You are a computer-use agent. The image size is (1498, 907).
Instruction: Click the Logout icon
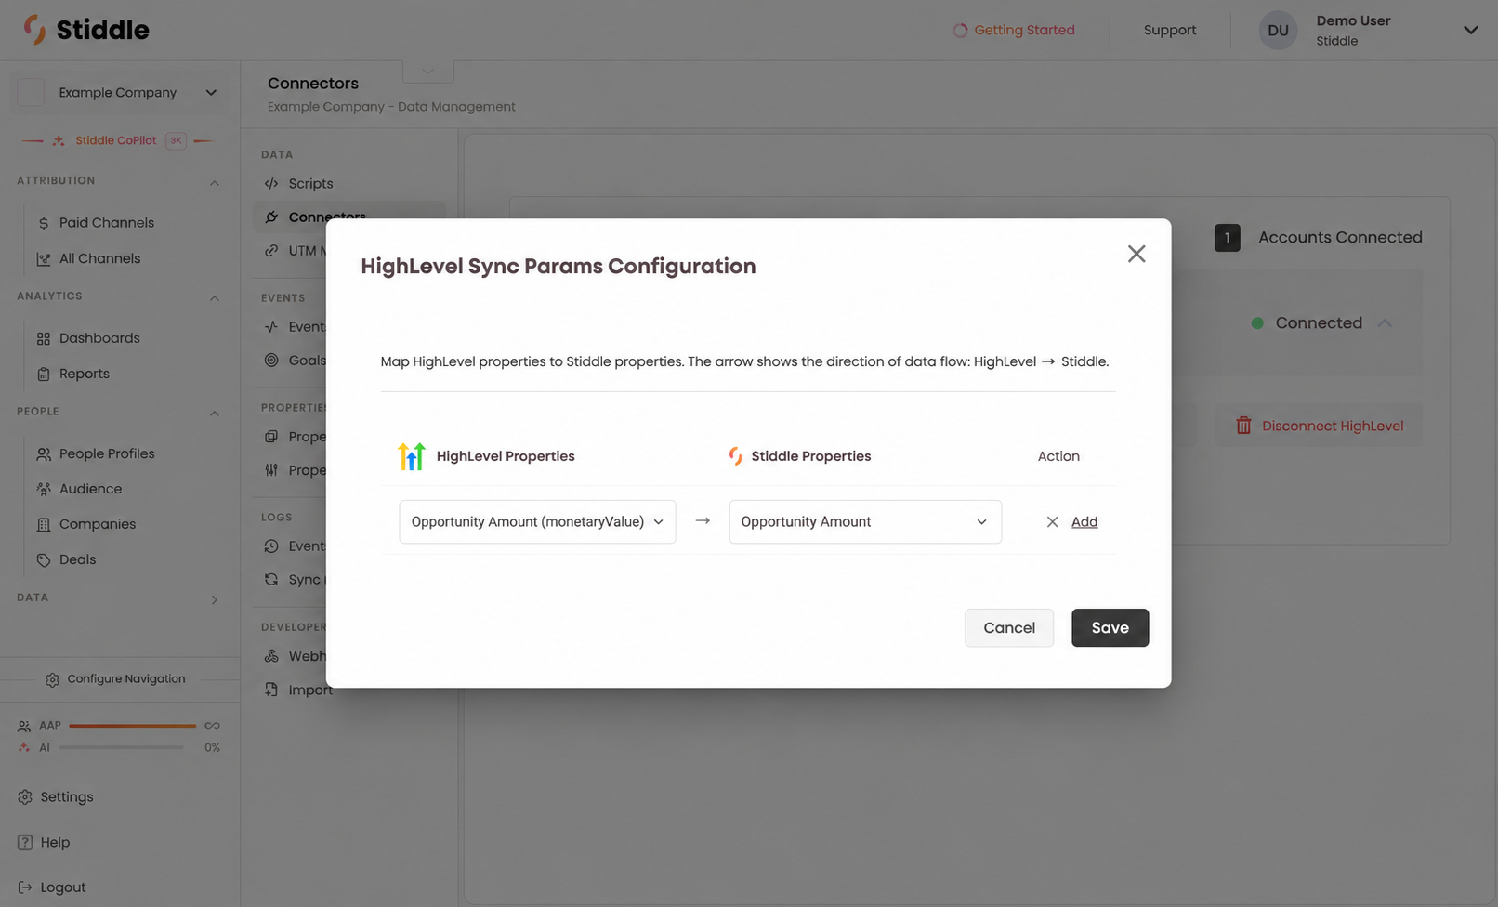coord(25,888)
